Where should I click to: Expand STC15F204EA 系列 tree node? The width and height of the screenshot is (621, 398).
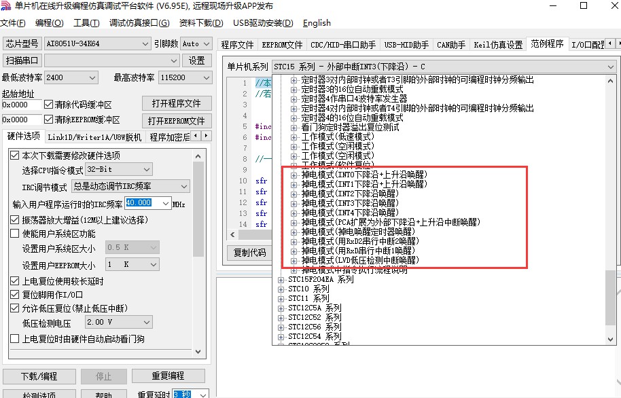[x=281, y=280]
